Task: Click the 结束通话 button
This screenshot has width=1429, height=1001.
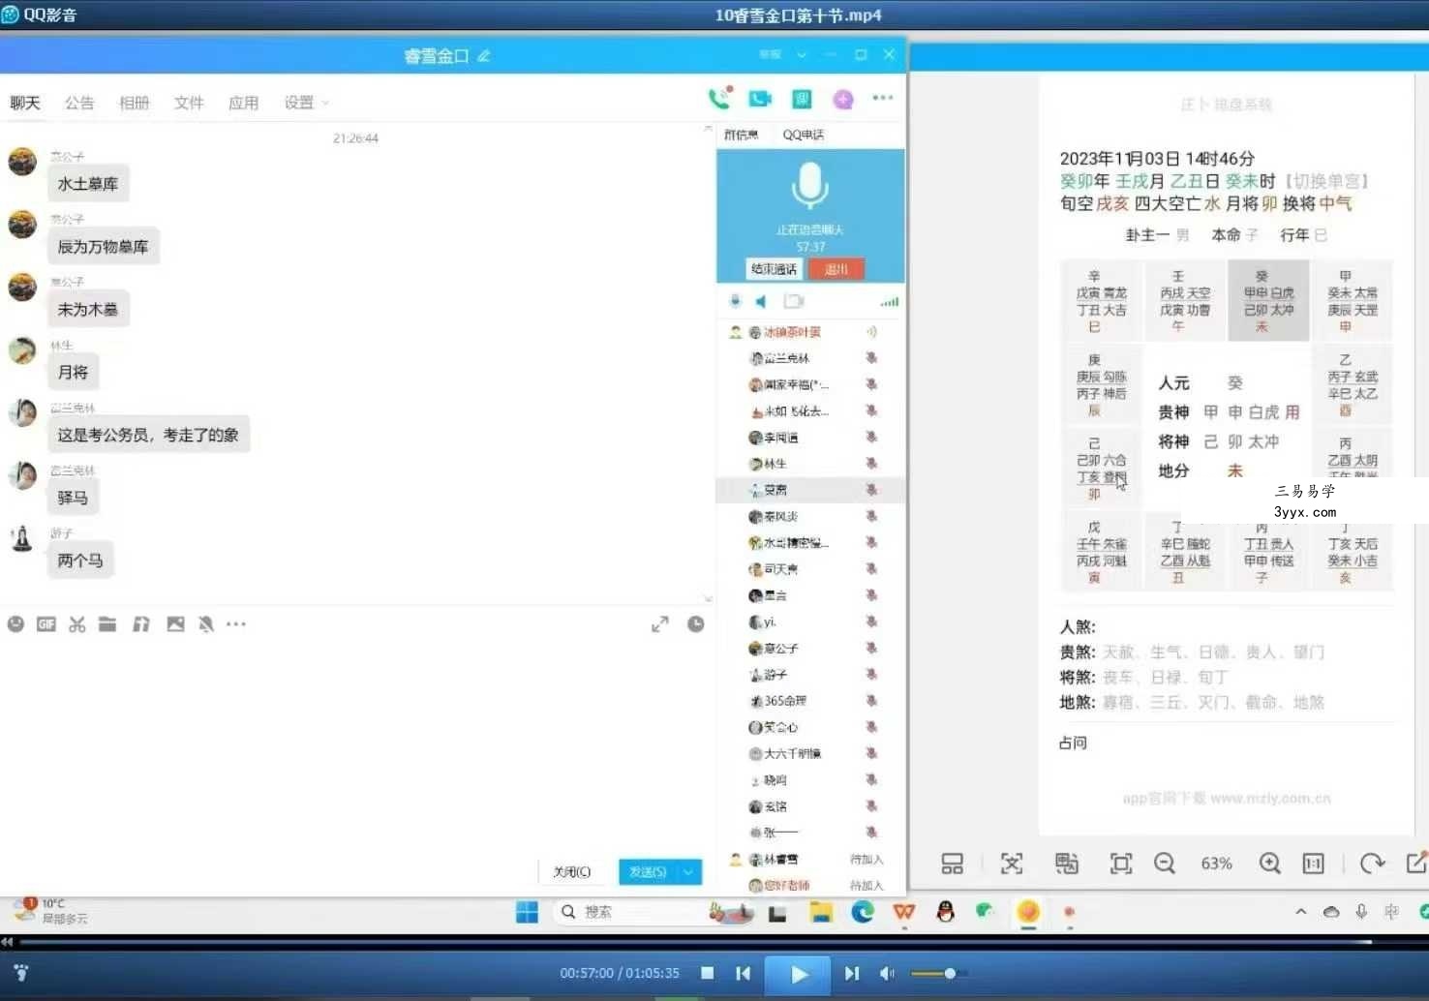Action: point(774,269)
